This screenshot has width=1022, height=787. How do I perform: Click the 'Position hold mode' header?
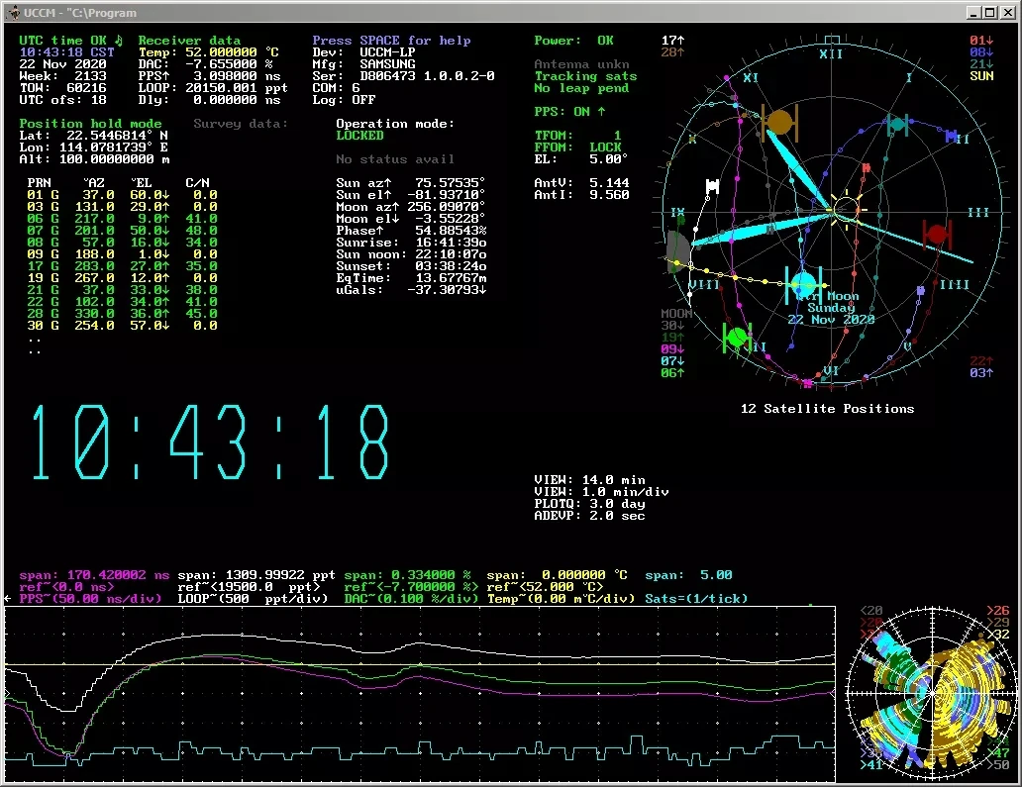[x=90, y=123]
